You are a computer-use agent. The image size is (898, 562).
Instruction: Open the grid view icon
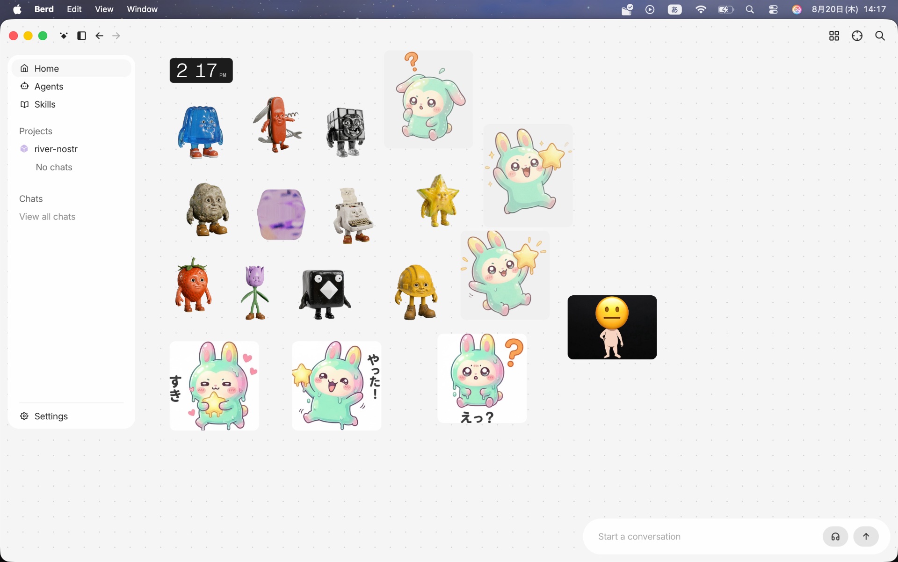[x=834, y=36]
